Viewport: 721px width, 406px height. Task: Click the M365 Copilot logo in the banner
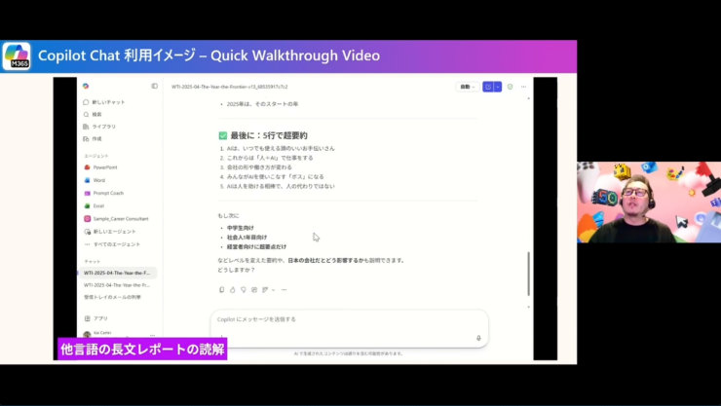(17, 56)
